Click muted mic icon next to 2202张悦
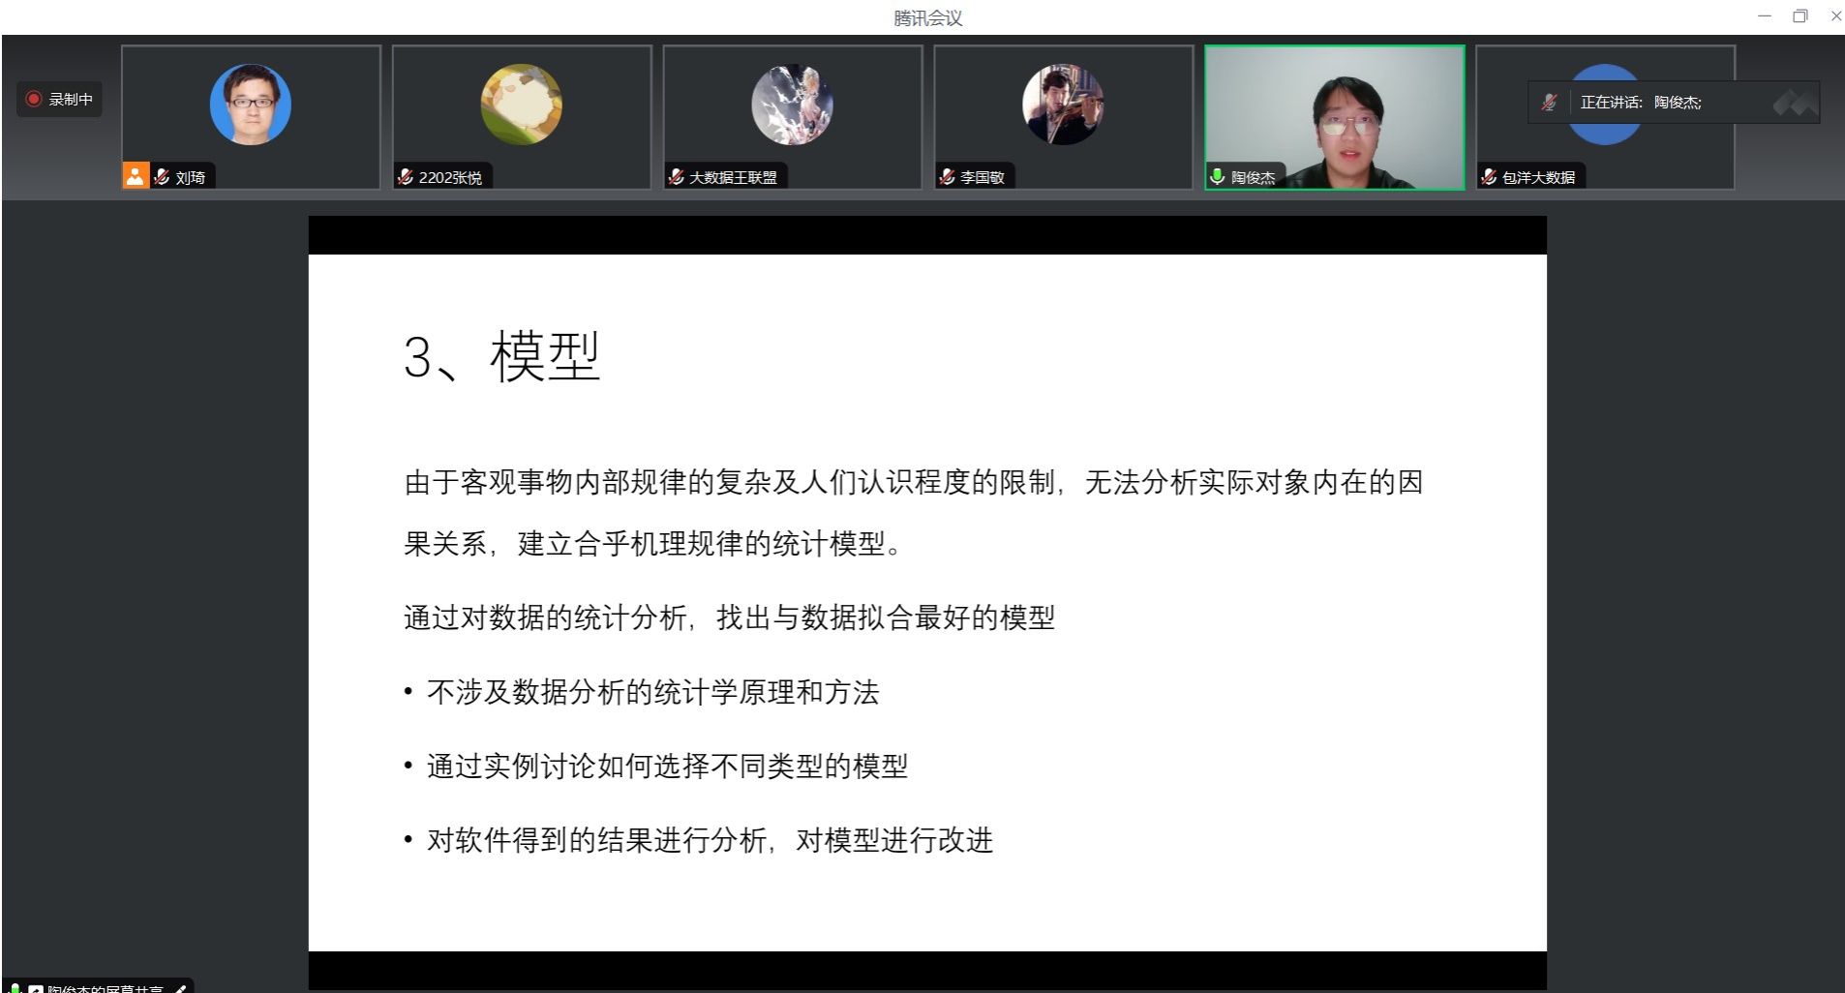Viewport: 1845px width, 993px height. point(406,177)
